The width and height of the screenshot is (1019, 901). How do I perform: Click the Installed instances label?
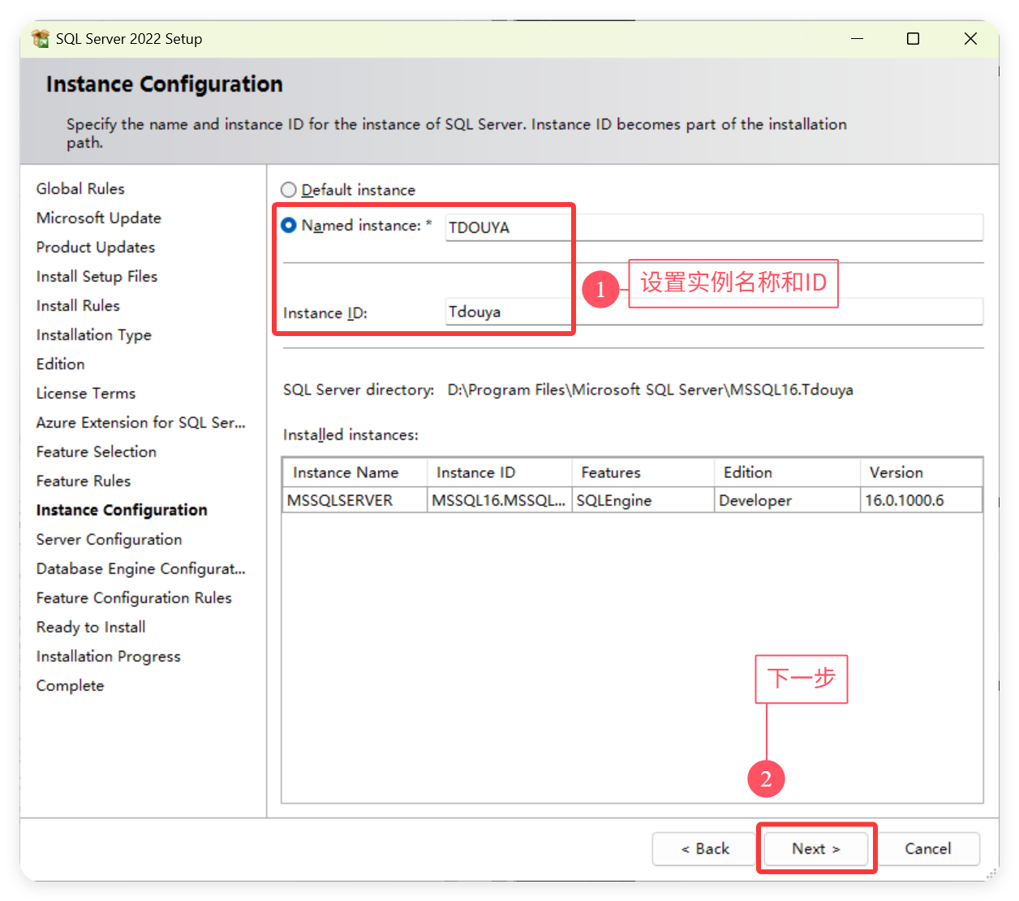350,435
